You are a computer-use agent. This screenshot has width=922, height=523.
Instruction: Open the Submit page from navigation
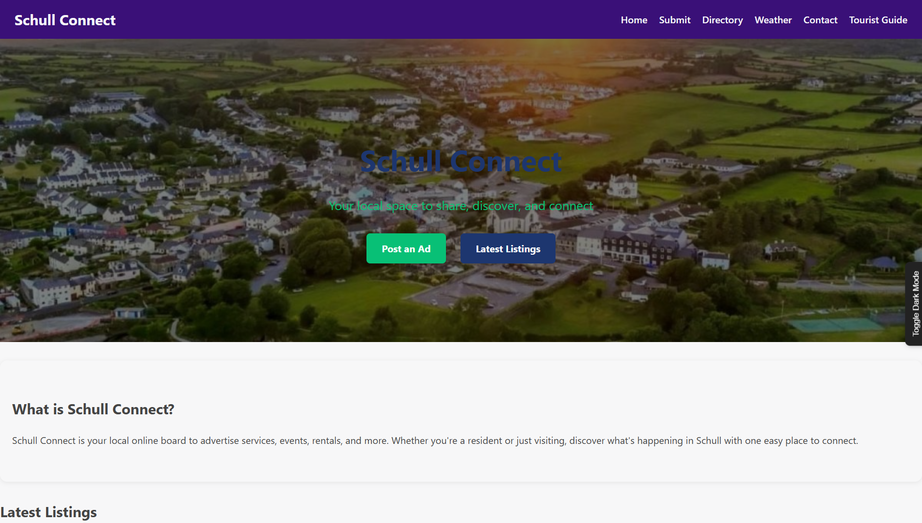click(x=674, y=20)
